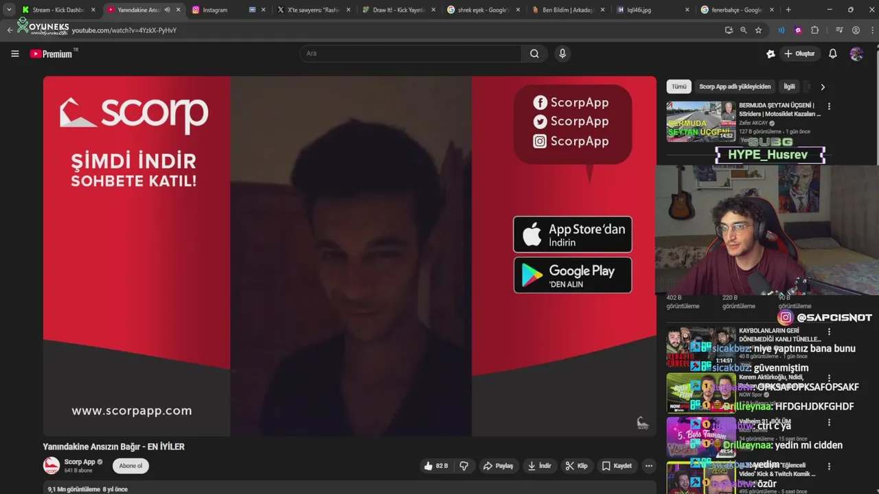Open BERMUDA ŞEYTAN ÜÇGENİ video title
Viewport: 879px width, 494px height.
[x=779, y=110]
